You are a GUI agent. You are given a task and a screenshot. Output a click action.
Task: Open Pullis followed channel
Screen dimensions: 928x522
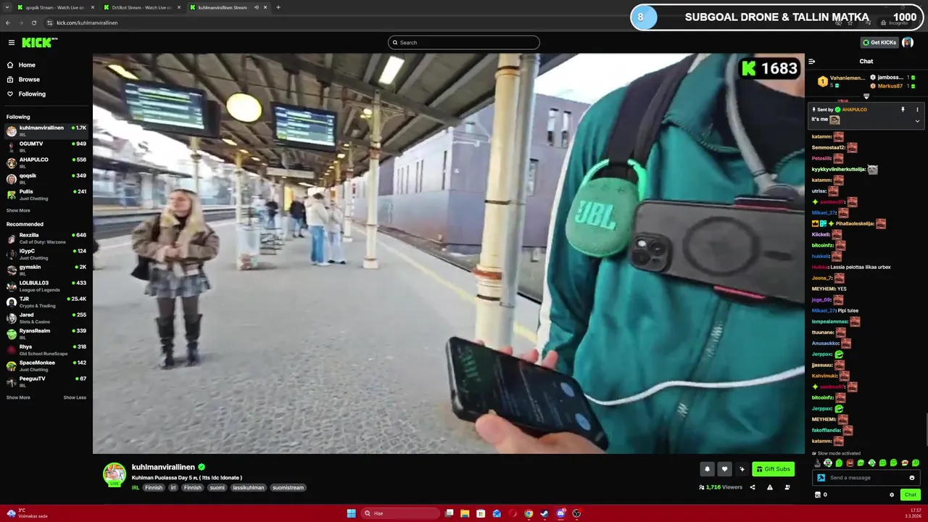tap(46, 194)
